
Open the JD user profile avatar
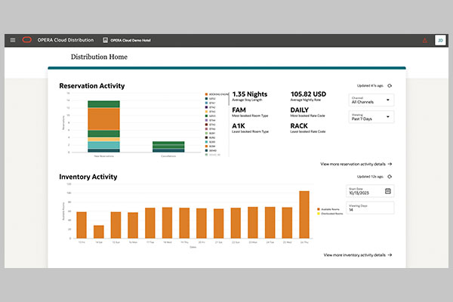point(440,40)
